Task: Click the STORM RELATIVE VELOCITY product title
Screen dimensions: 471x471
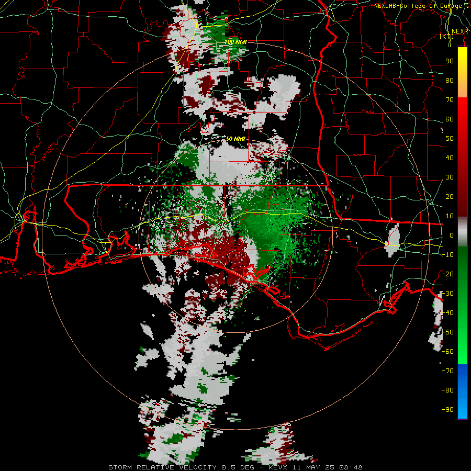Action: pos(164,467)
